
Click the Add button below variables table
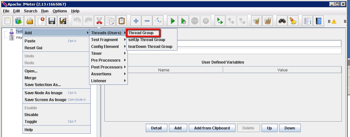coord(178,128)
